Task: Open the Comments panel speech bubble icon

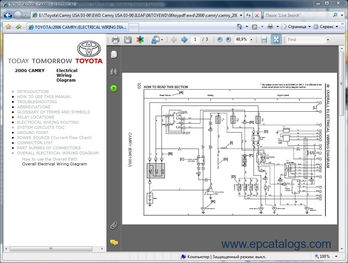Action: (x=114, y=243)
